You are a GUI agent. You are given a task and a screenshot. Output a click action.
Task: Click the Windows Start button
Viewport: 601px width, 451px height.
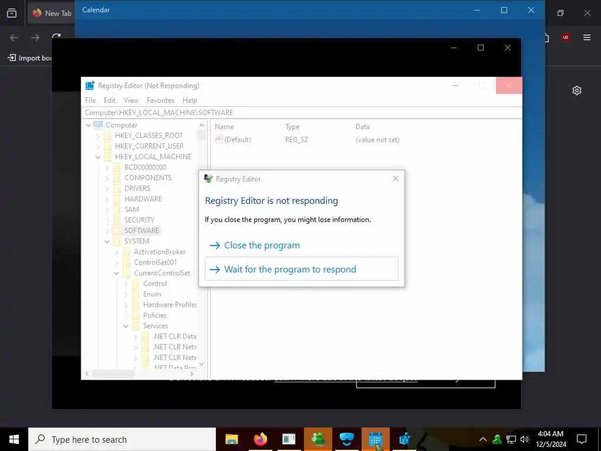tap(14, 439)
